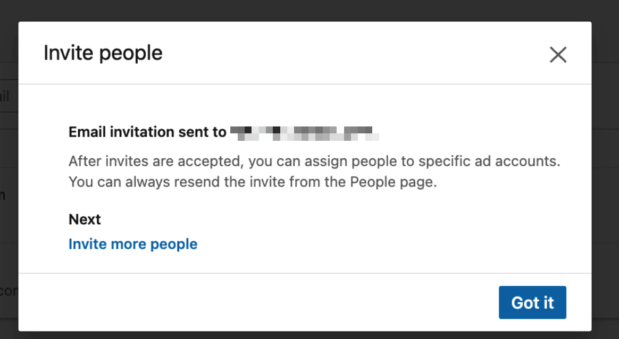Click the dimmed backdrop below the dialog
Screen dimensions: 619x339
pyautogui.click(x=308, y=335)
